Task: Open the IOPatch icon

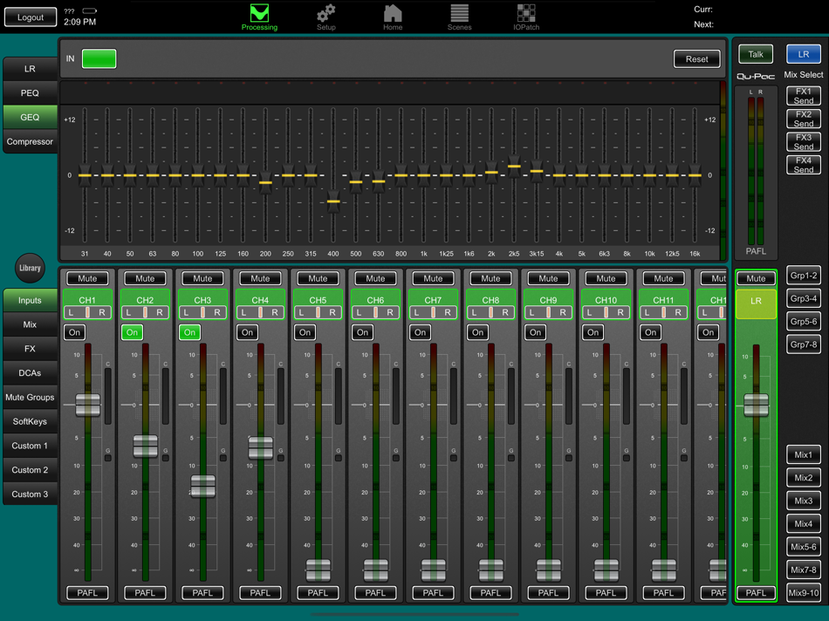Action: pyautogui.click(x=525, y=15)
